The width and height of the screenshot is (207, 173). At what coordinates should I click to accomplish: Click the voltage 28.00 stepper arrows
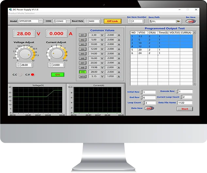[x=19, y=65]
